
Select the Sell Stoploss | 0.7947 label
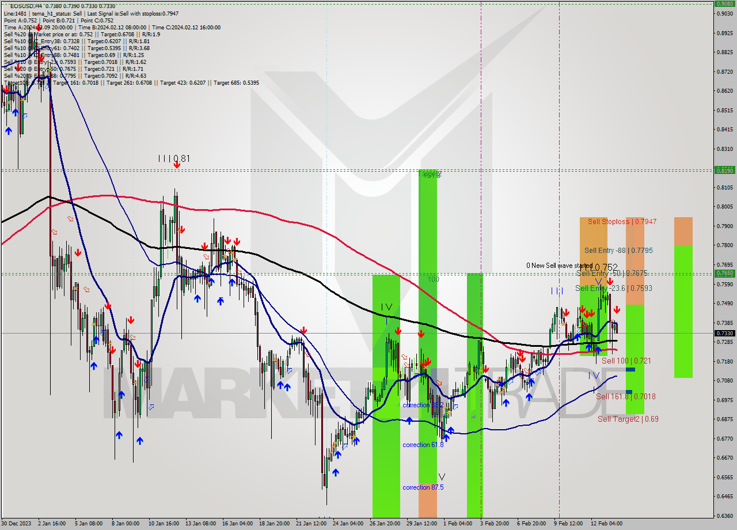(x=622, y=221)
